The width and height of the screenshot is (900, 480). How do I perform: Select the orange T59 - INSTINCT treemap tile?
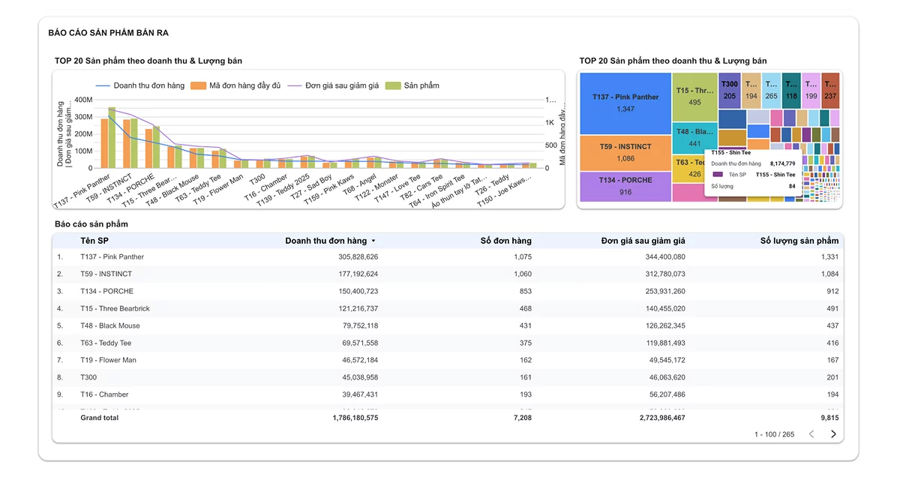[625, 153]
